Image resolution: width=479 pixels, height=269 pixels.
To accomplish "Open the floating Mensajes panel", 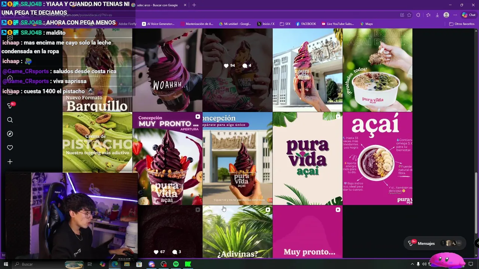I will coord(435,243).
